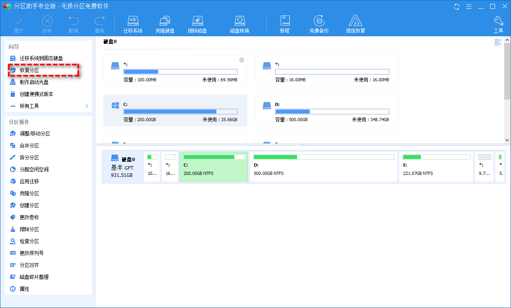Viewport: 511px width, 308px height.
Task: Click the 提交 (commit) toolbar button
Action: [x=19, y=25]
